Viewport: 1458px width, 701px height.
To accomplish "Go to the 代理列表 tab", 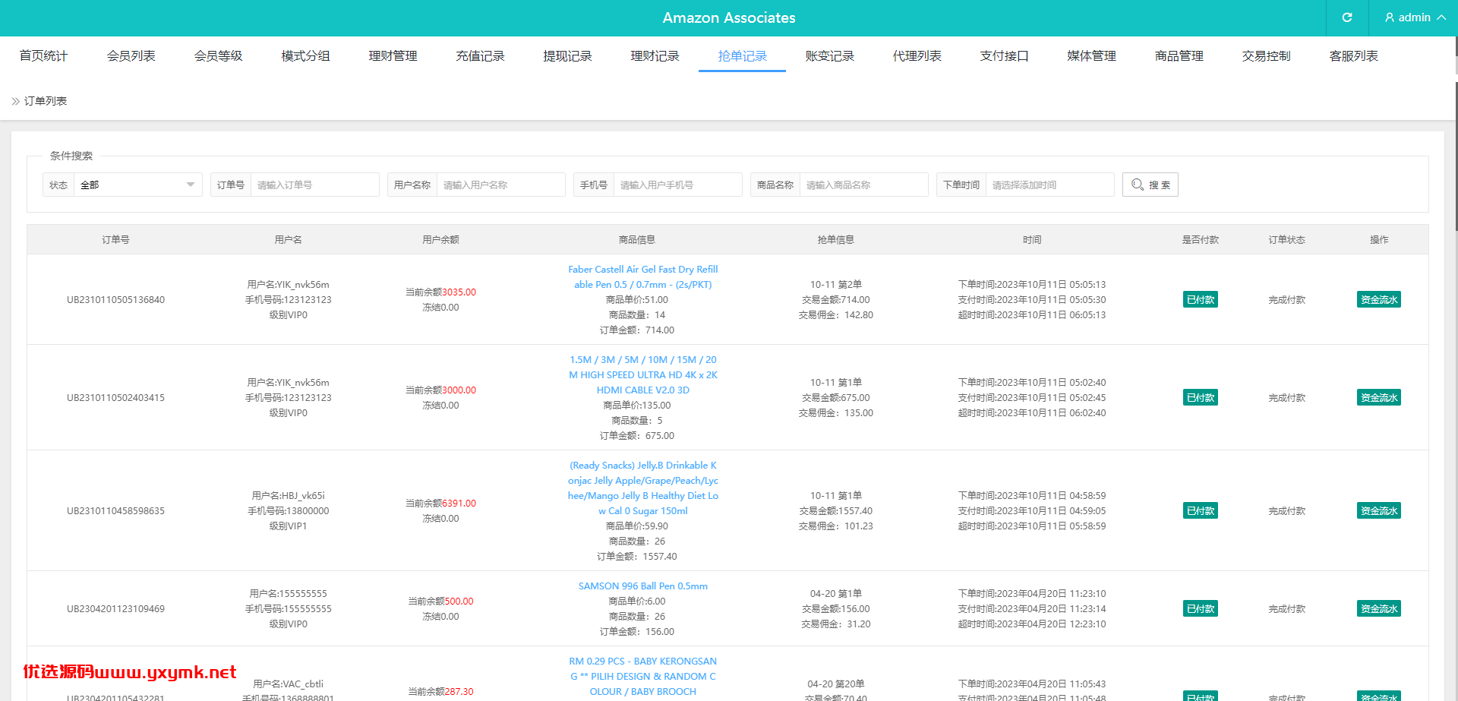I will [917, 55].
